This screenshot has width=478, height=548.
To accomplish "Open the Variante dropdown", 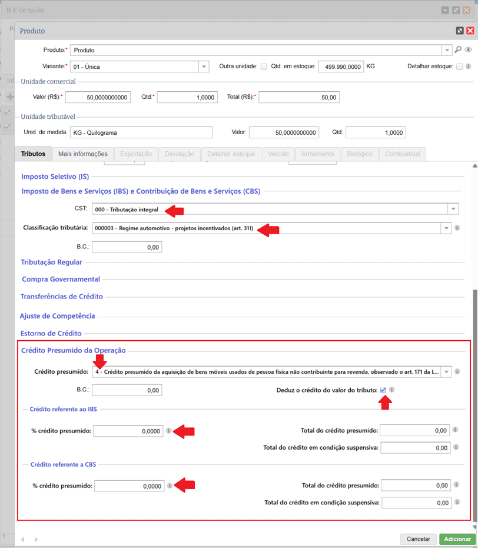I will click(204, 67).
